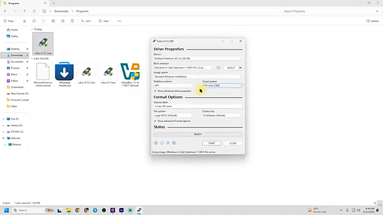Select the Programs tab

25,3
